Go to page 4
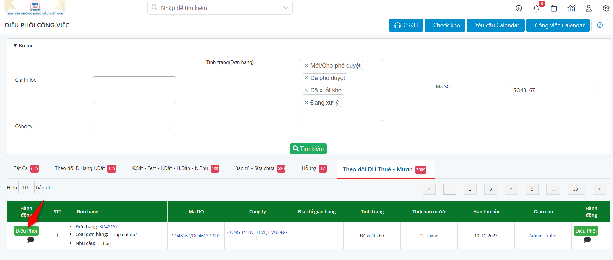Viewport: 613px width, 260px height. coord(511,189)
